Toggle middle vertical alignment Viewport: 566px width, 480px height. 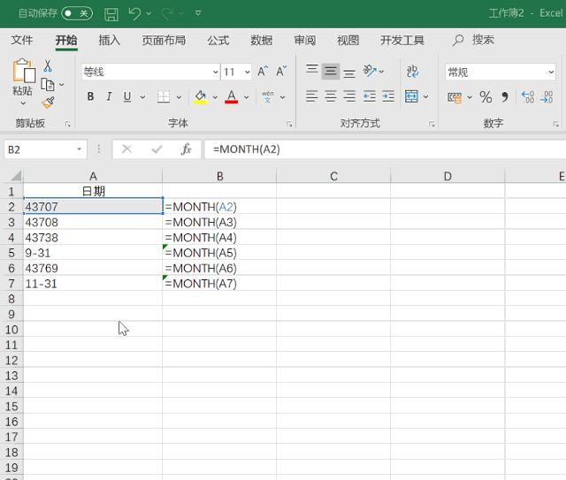coord(331,71)
